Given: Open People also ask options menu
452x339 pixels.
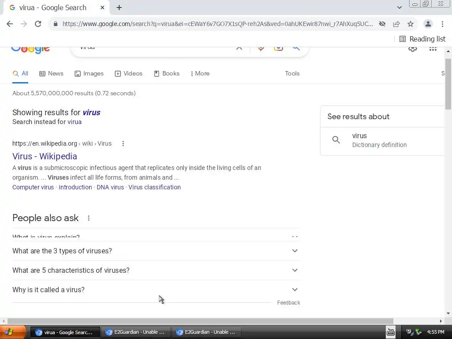Looking at the screenshot, I should coord(89,218).
